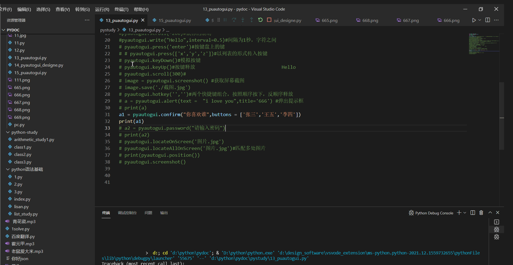The image size is (513, 265).
Task: Open arithmetic_study1.py in the explorer
Action: pos(34,140)
